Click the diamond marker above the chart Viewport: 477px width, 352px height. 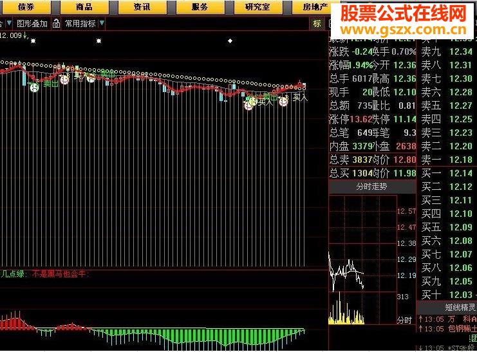230,41
